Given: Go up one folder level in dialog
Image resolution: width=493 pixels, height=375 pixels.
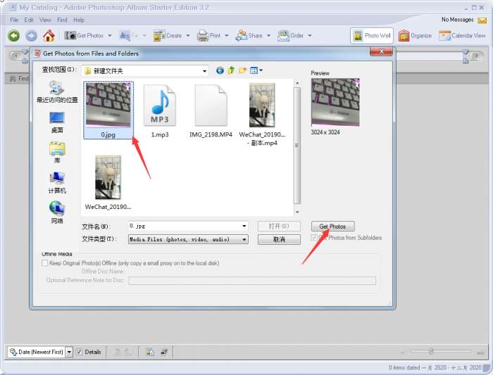Looking at the screenshot, I should pos(231,70).
